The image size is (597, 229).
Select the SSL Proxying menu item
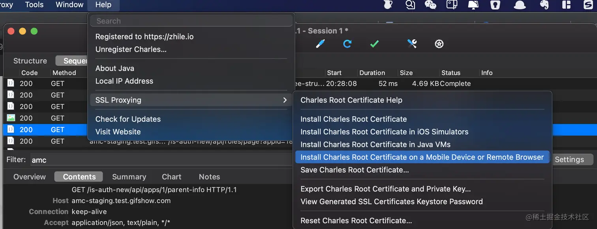tap(191, 100)
